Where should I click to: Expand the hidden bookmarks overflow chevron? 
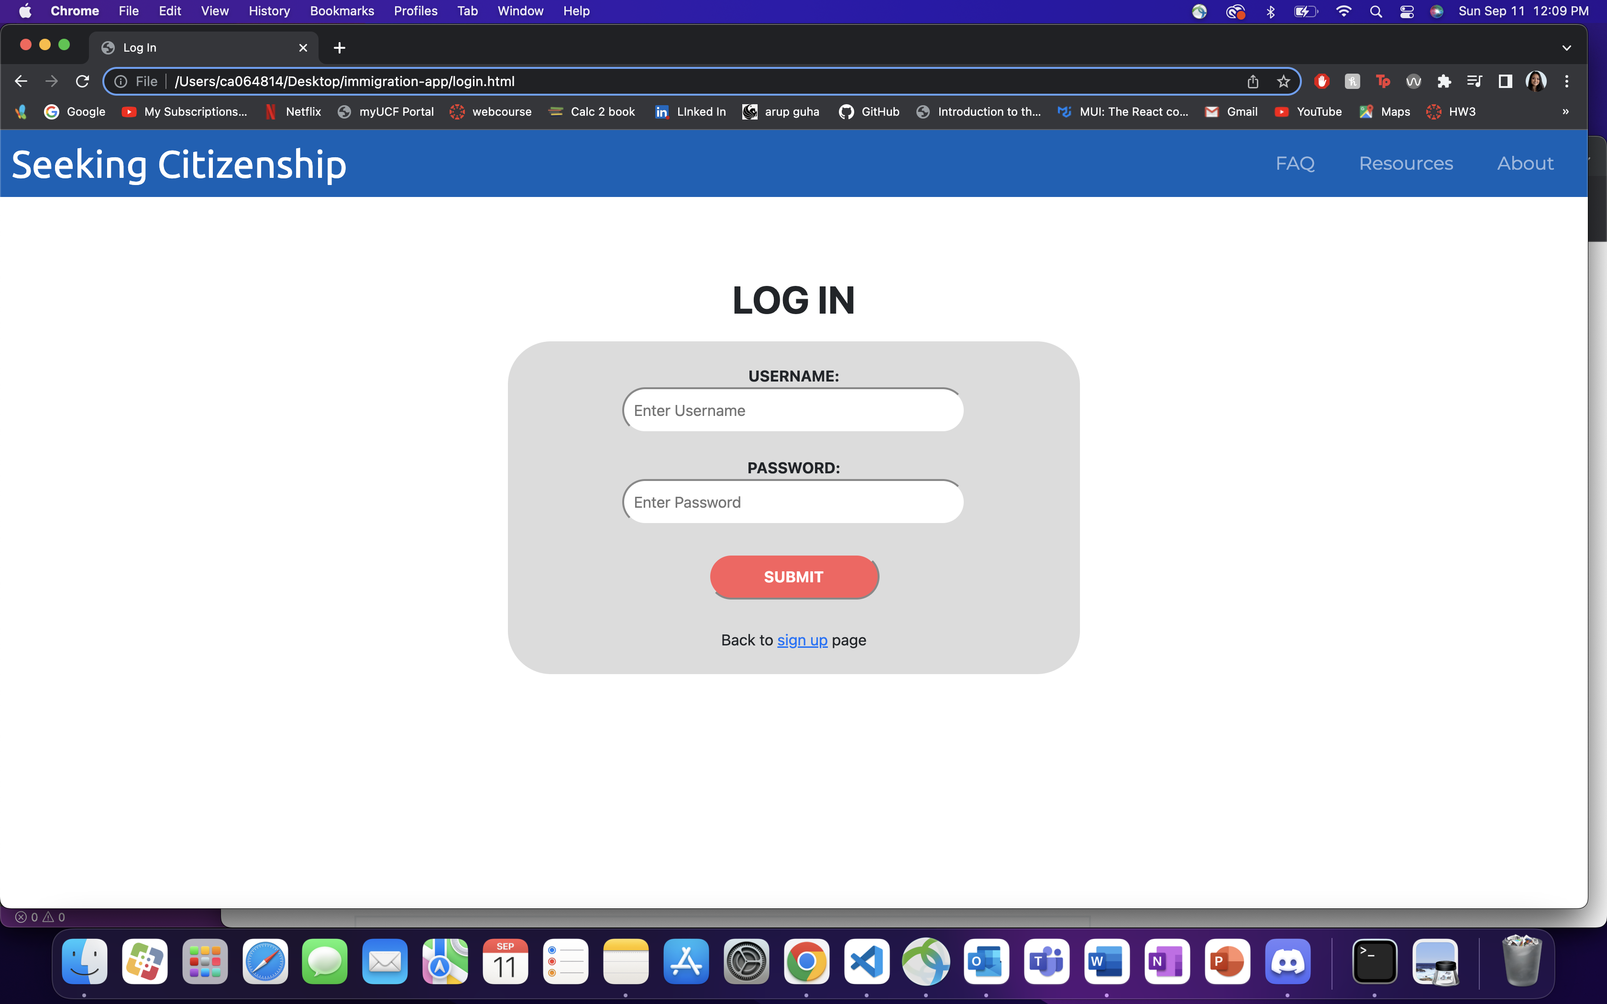1565,111
